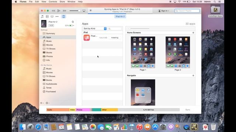The image size is (236, 132).
Task: Click the Other segment of the storage bar
Action: click(110, 110)
